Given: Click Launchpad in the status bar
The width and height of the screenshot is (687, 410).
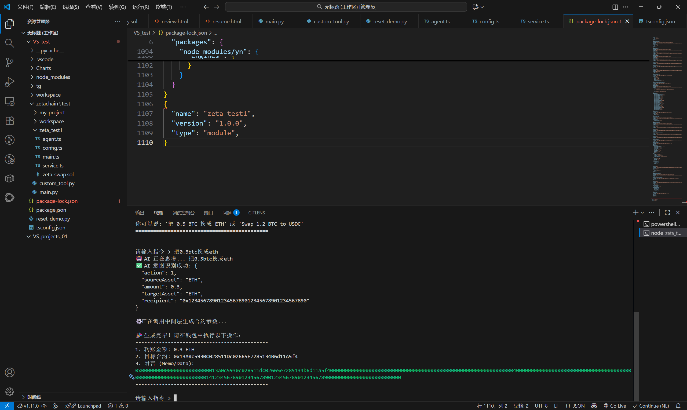Looking at the screenshot, I should click(83, 406).
